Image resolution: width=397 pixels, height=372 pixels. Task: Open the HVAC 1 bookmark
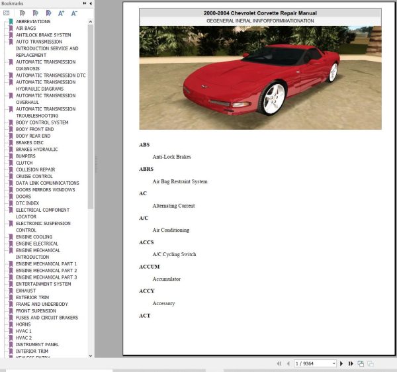24,331
